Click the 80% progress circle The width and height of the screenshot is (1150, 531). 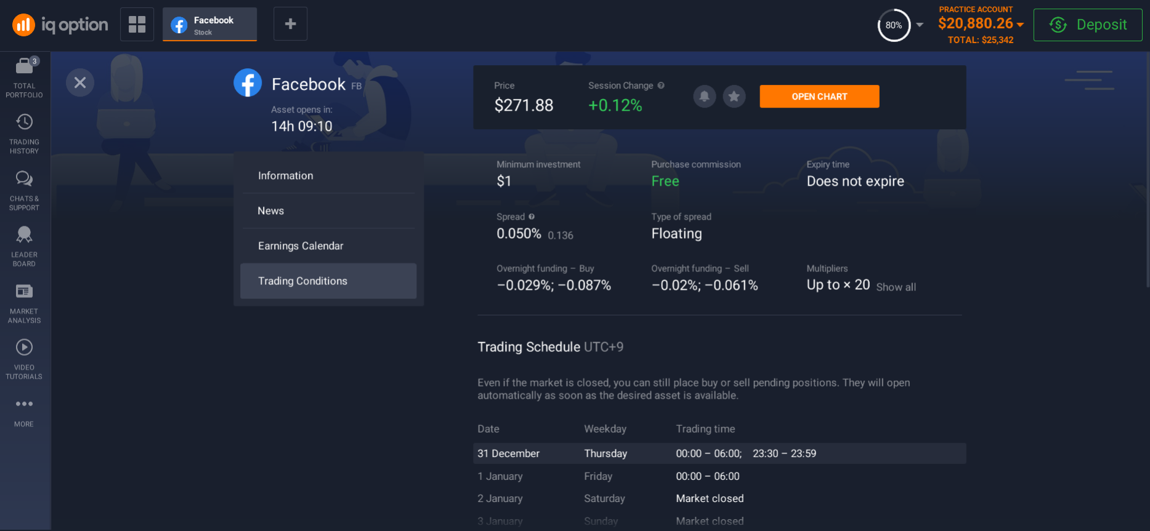894,25
